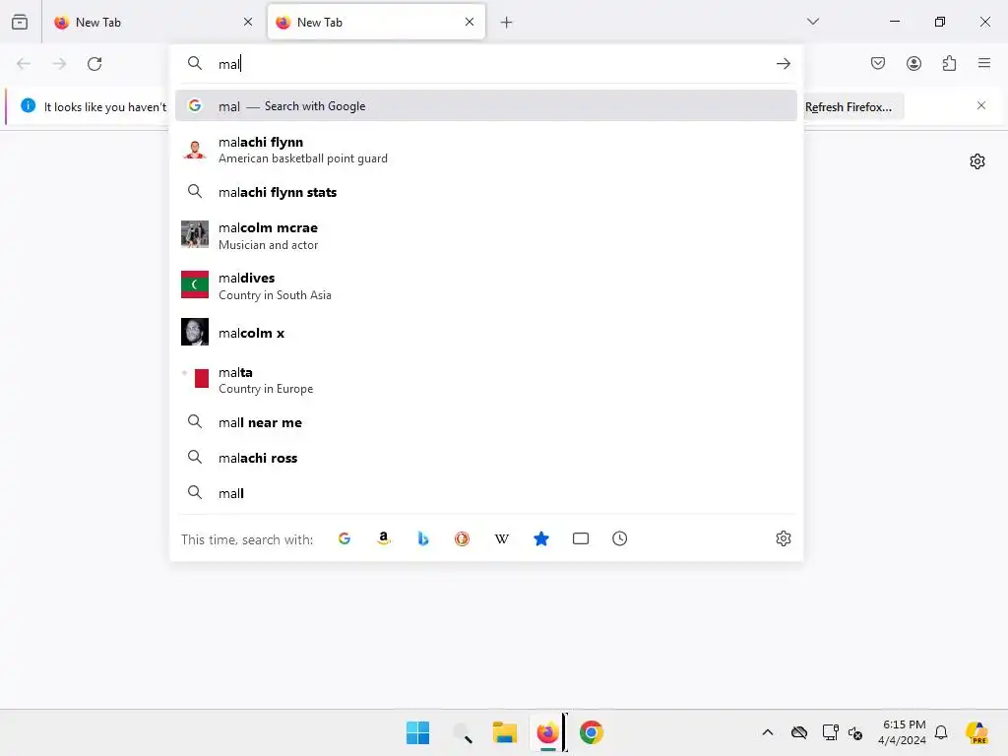Open Save to Pocket icon
This screenshot has width=1008, height=756.
(x=878, y=63)
